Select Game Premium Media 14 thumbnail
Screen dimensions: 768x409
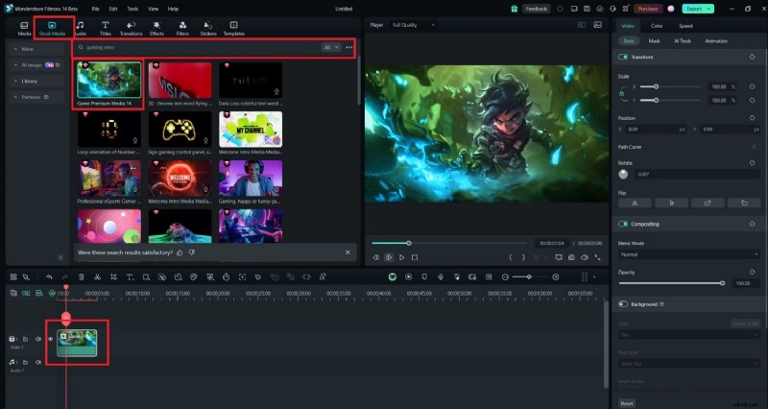(x=108, y=80)
